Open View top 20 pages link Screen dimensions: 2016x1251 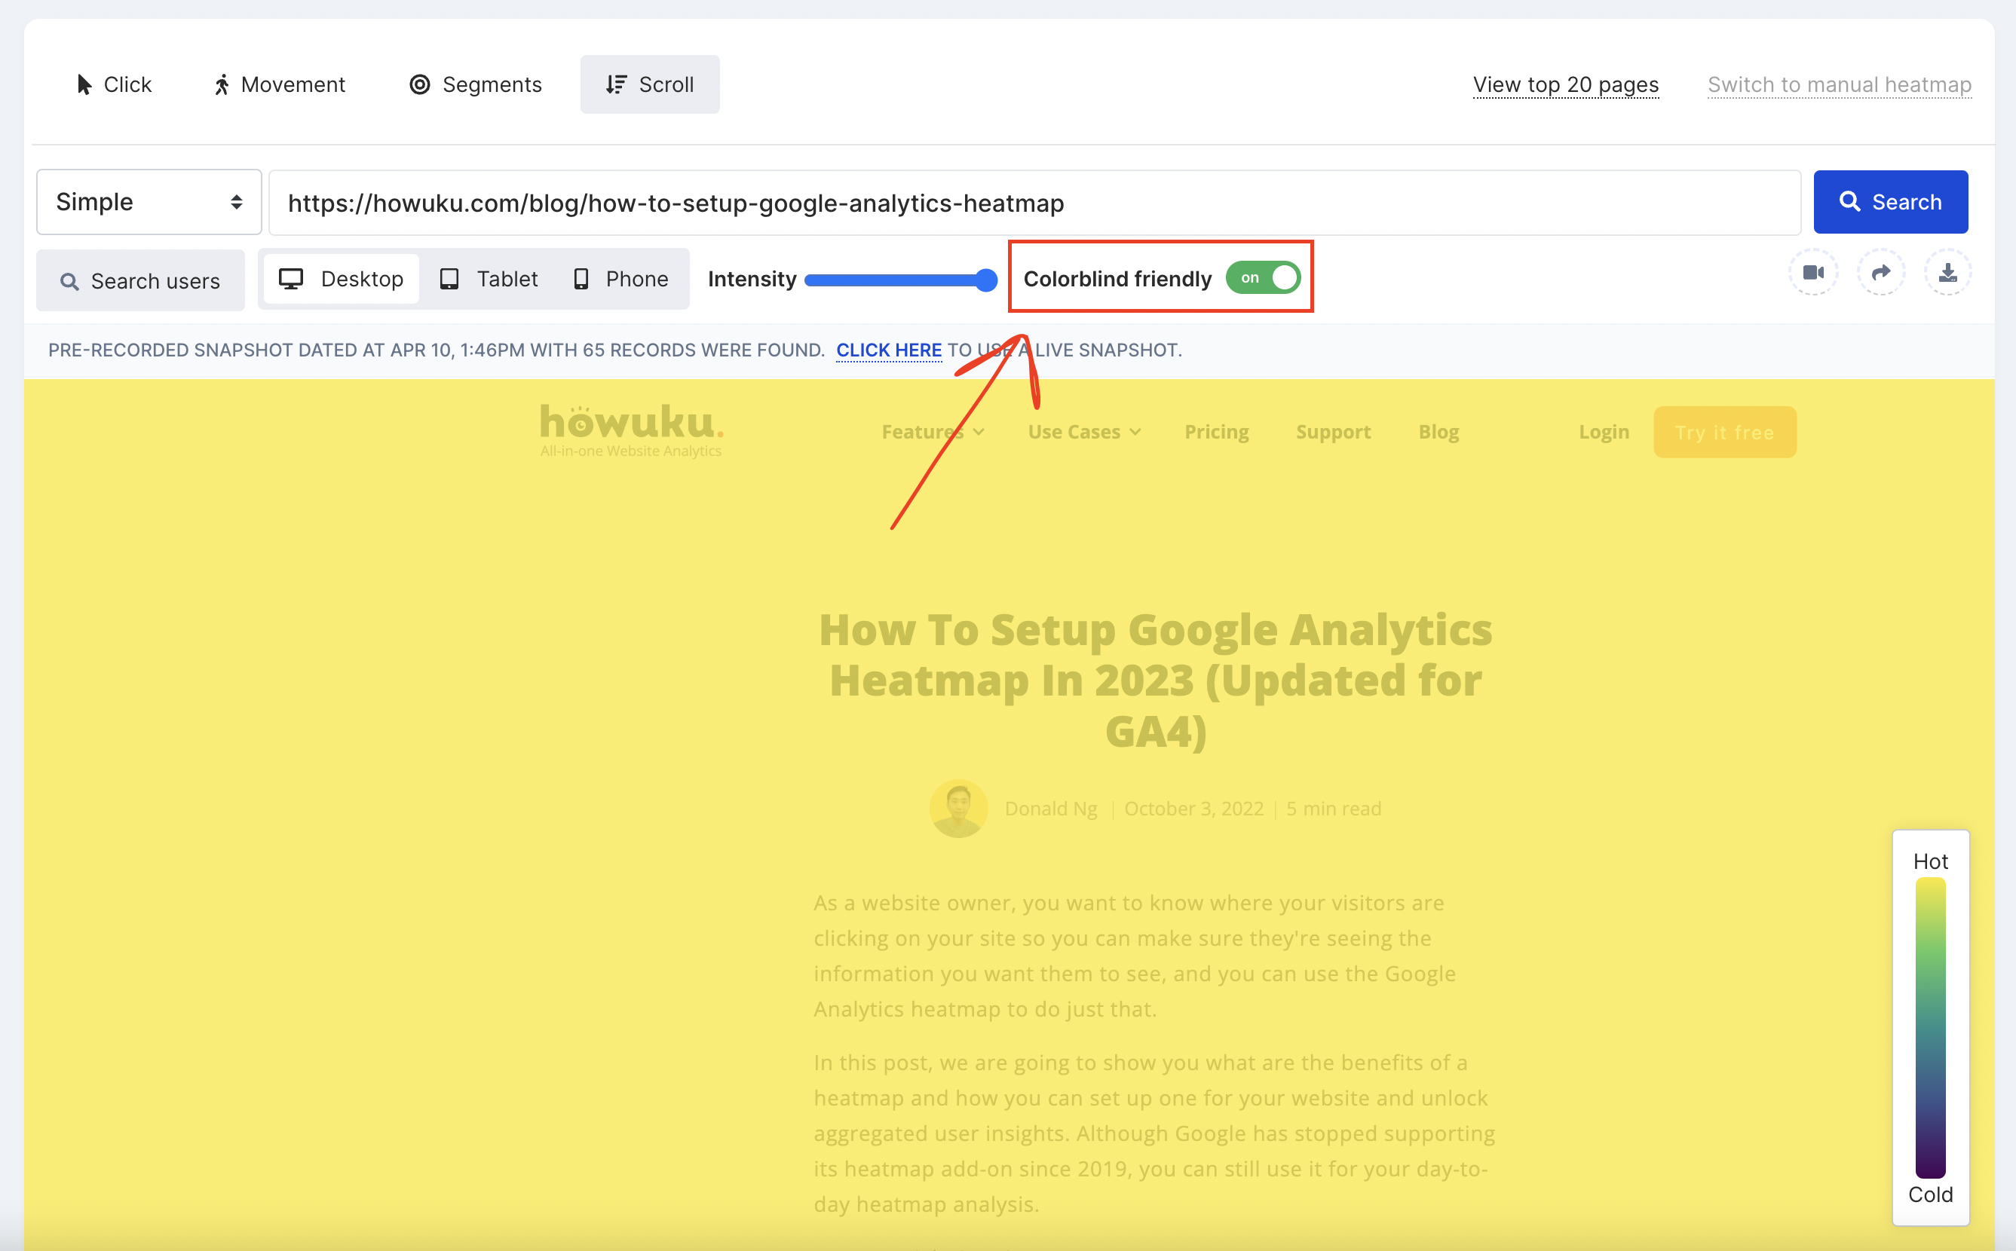(x=1565, y=84)
